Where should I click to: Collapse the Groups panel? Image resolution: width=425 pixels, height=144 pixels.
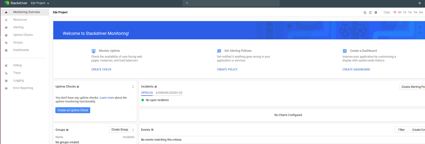pos(133,130)
